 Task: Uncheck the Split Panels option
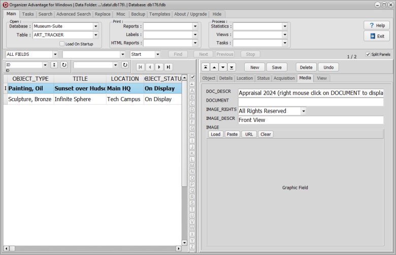(368, 54)
